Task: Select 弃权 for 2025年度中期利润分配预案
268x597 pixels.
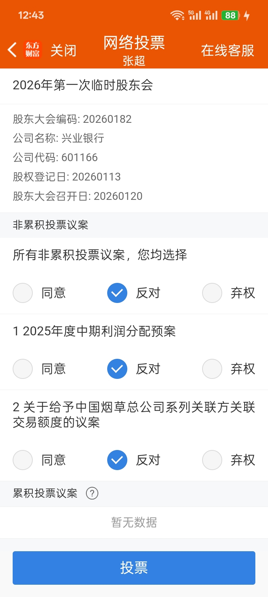Action: 212,369
